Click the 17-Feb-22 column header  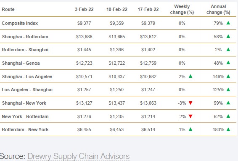148,9
